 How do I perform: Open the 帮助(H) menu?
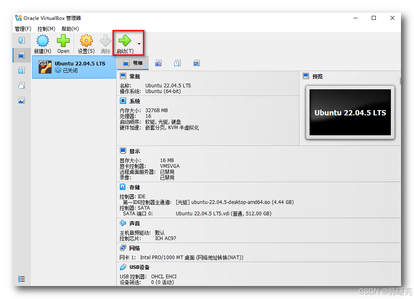click(70, 29)
